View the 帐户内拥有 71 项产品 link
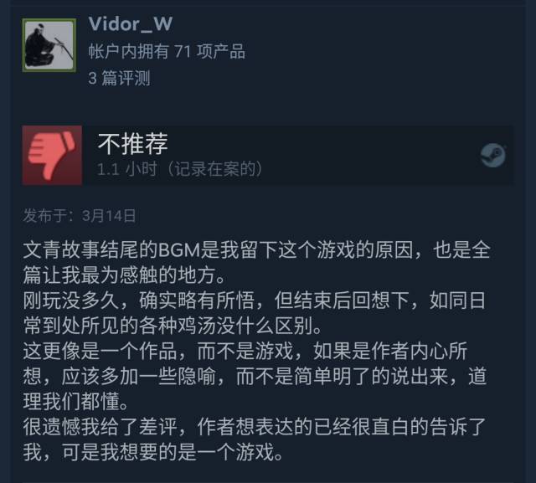Viewport: 536px width, 483px height. (167, 52)
